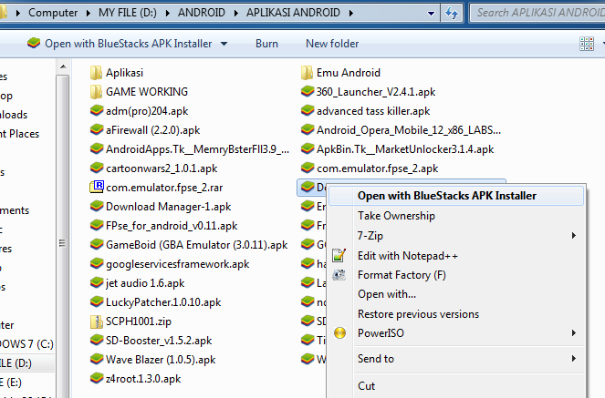Viewport: 605px width, 398px height.
Task: Click the navigation pane scrollbar thumb
Action: [62, 242]
